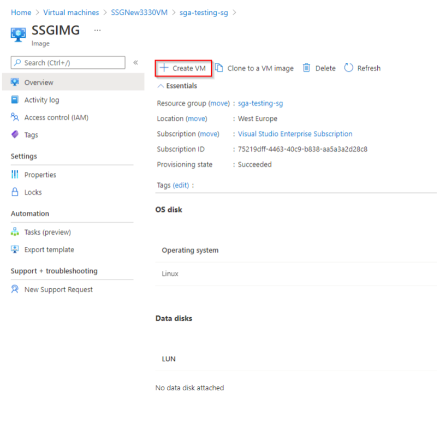The width and height of the screenshot is (446, 422).
Task: Open the sga-testing-sg resource group link
Action: [260, 103]
